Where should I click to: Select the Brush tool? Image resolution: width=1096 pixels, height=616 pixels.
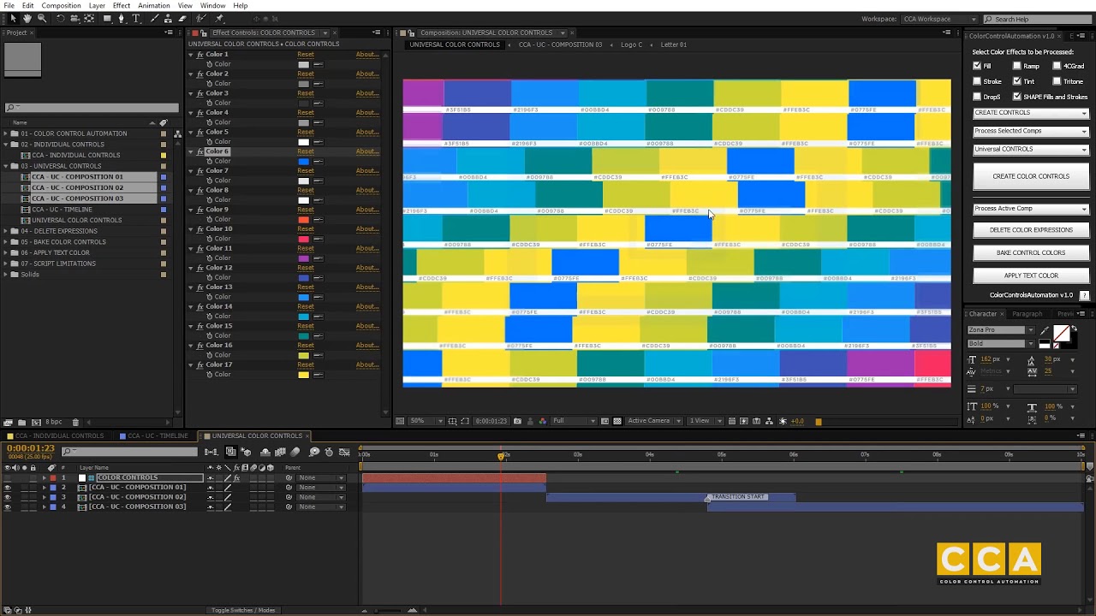(x=155, y=19)
